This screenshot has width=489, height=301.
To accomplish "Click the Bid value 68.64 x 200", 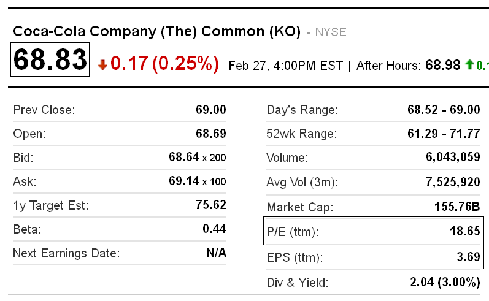I will coord(197,158).
